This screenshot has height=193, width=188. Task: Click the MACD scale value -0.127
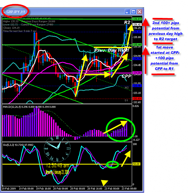[136, 140]
